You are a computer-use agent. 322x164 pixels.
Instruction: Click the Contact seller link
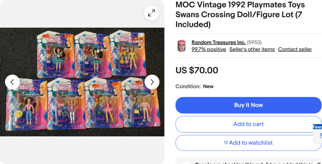tap(295, 49)
